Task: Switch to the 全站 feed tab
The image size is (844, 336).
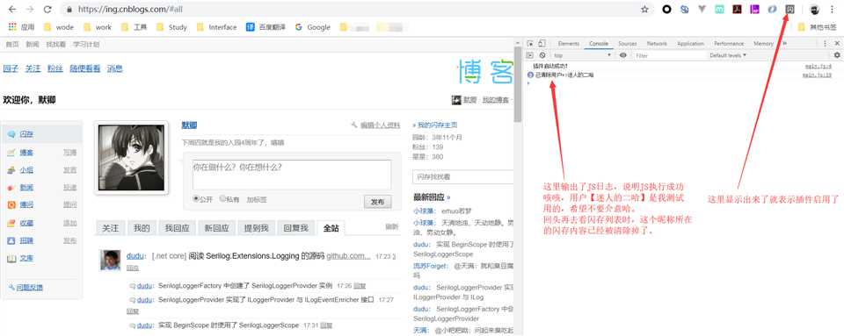Action: coord(331,228)
